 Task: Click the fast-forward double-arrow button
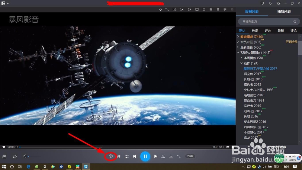point(228,147)
